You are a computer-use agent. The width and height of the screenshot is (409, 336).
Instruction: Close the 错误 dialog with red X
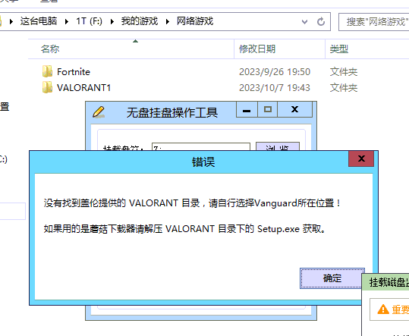click(361, 159)
